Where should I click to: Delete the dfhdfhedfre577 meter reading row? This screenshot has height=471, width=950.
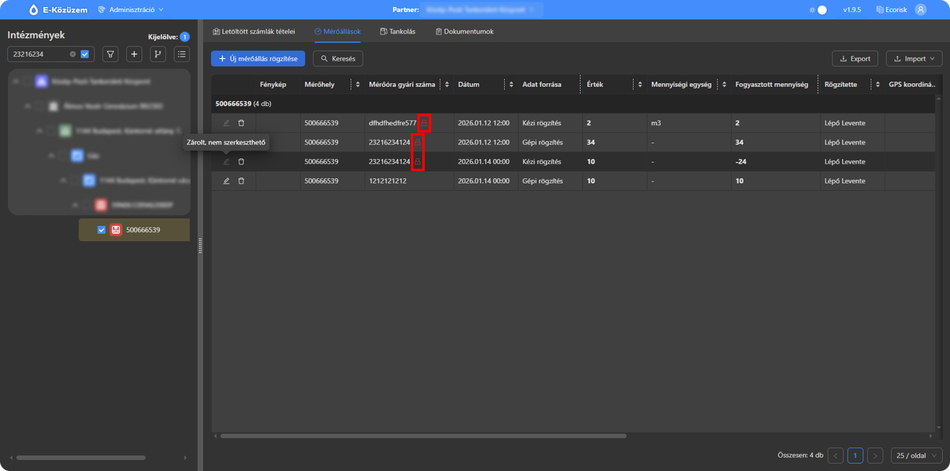[241, 123]
